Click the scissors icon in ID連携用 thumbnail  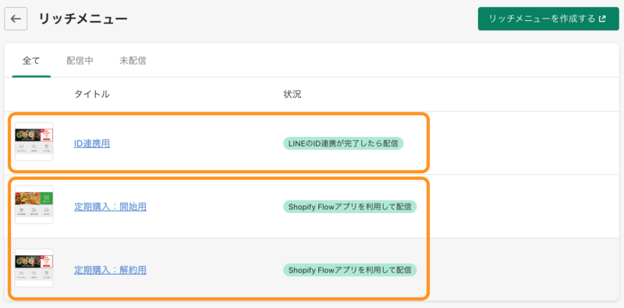point(22,146)
